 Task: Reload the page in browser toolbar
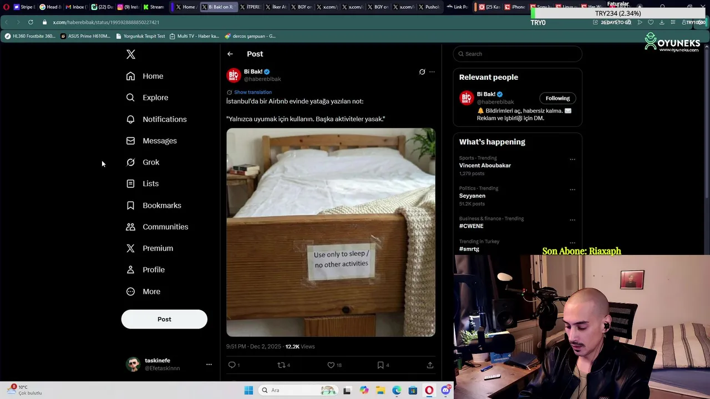[x=31, y=22]
